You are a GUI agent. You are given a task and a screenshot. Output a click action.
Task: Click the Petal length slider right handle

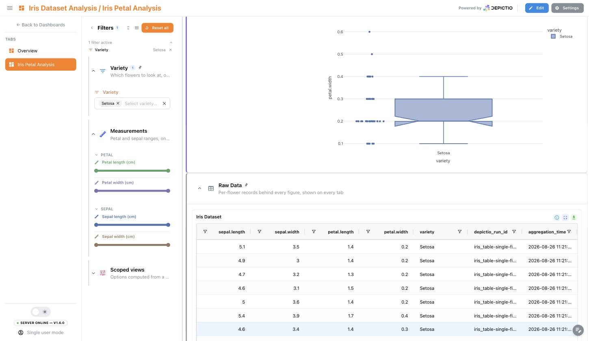point(168,171)
